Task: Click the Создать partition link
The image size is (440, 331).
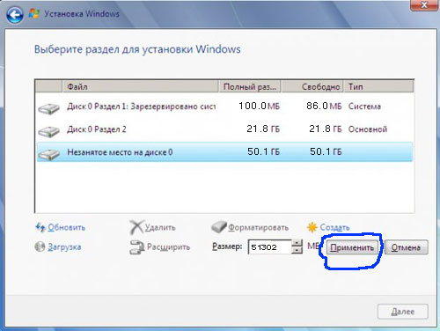Action: [334, 227]
